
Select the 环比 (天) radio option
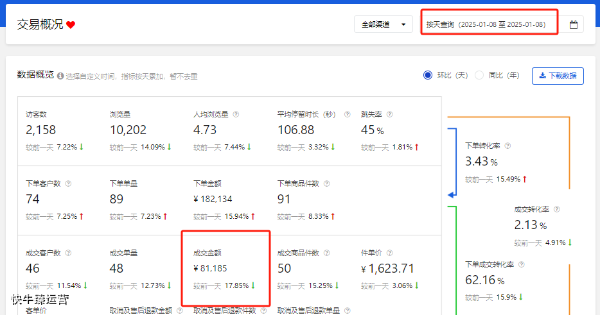click(x=428, y=75)
